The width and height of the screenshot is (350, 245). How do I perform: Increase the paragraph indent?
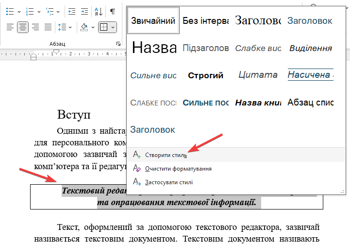[84, 11]
